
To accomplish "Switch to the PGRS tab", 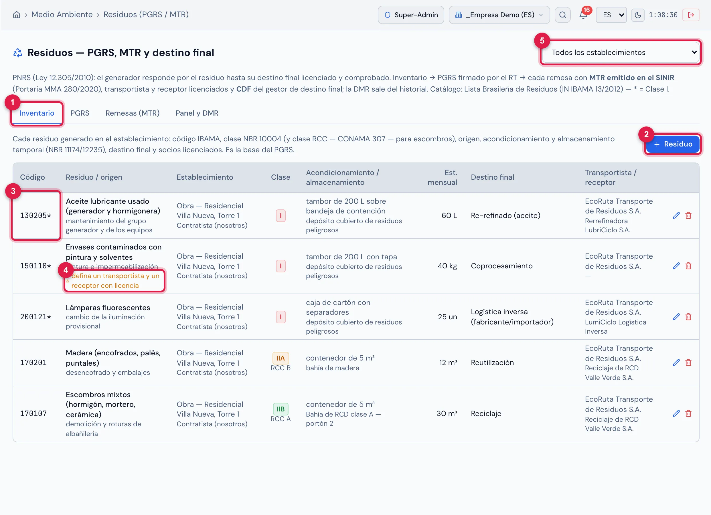I will coord(80,113).
